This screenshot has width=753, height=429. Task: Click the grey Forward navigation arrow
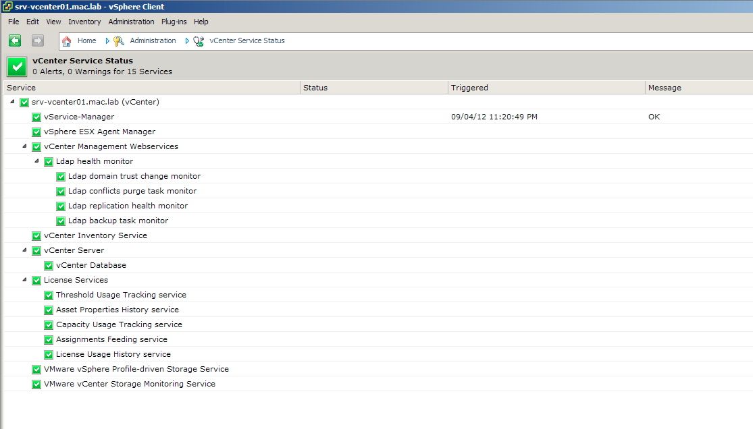click(38, 40)
